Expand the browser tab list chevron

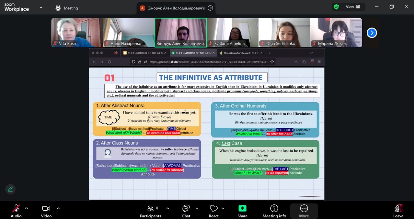tap(312, 53)
